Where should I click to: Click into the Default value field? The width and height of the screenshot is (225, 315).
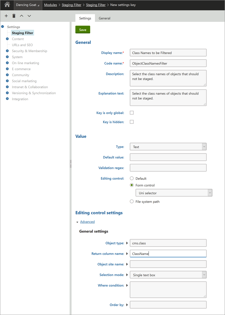coord(168,157)
